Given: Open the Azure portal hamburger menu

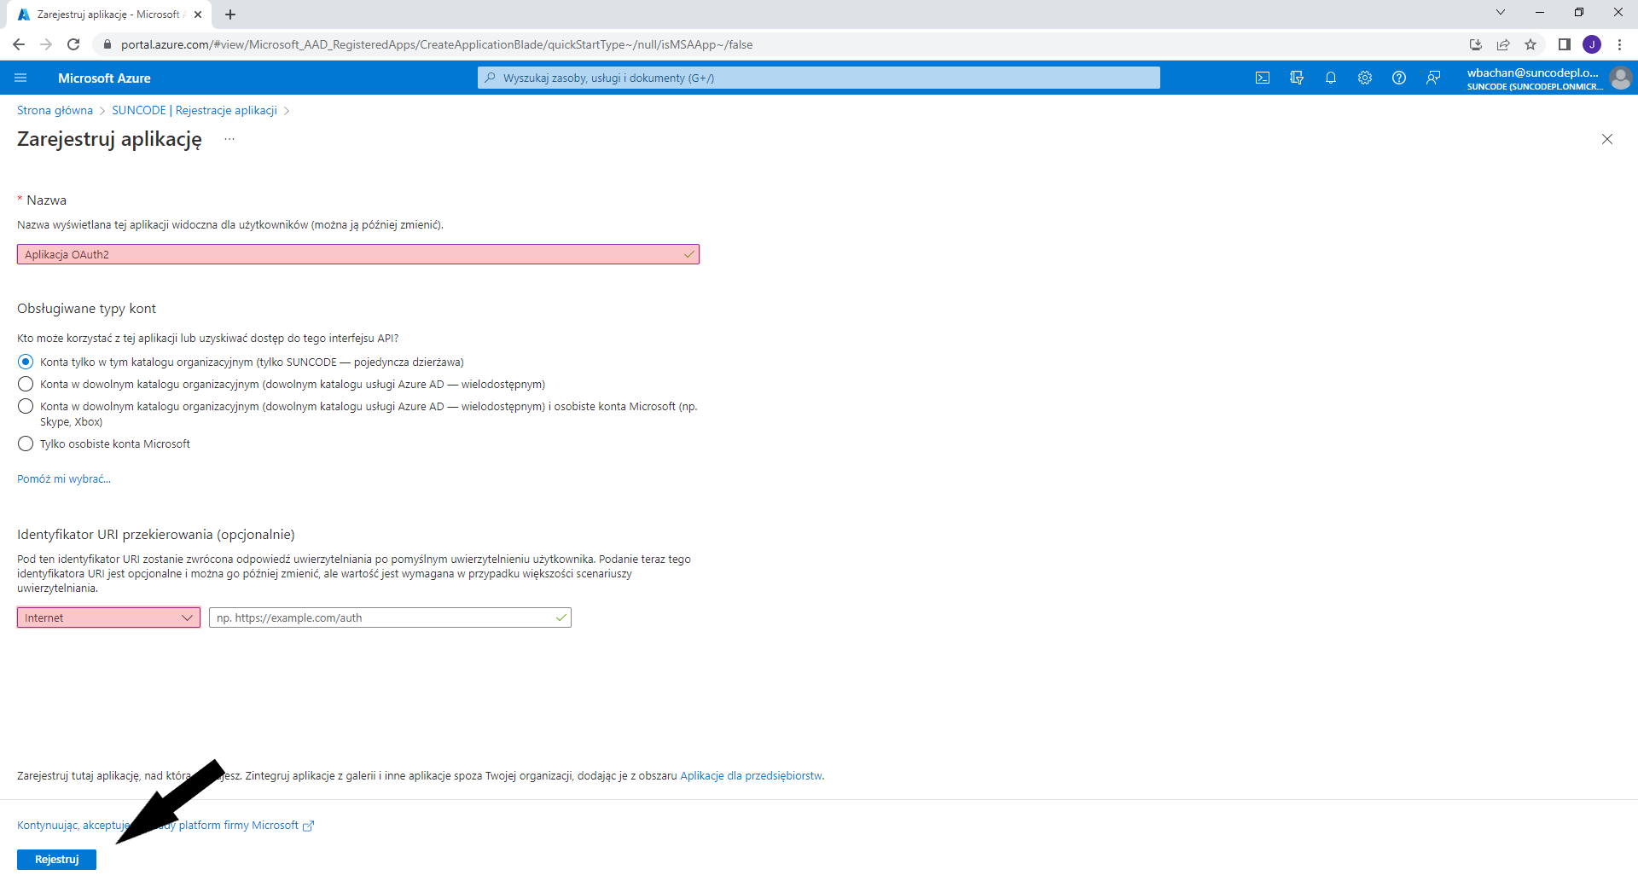Looking at the screenshot, I should click(21, 78).
